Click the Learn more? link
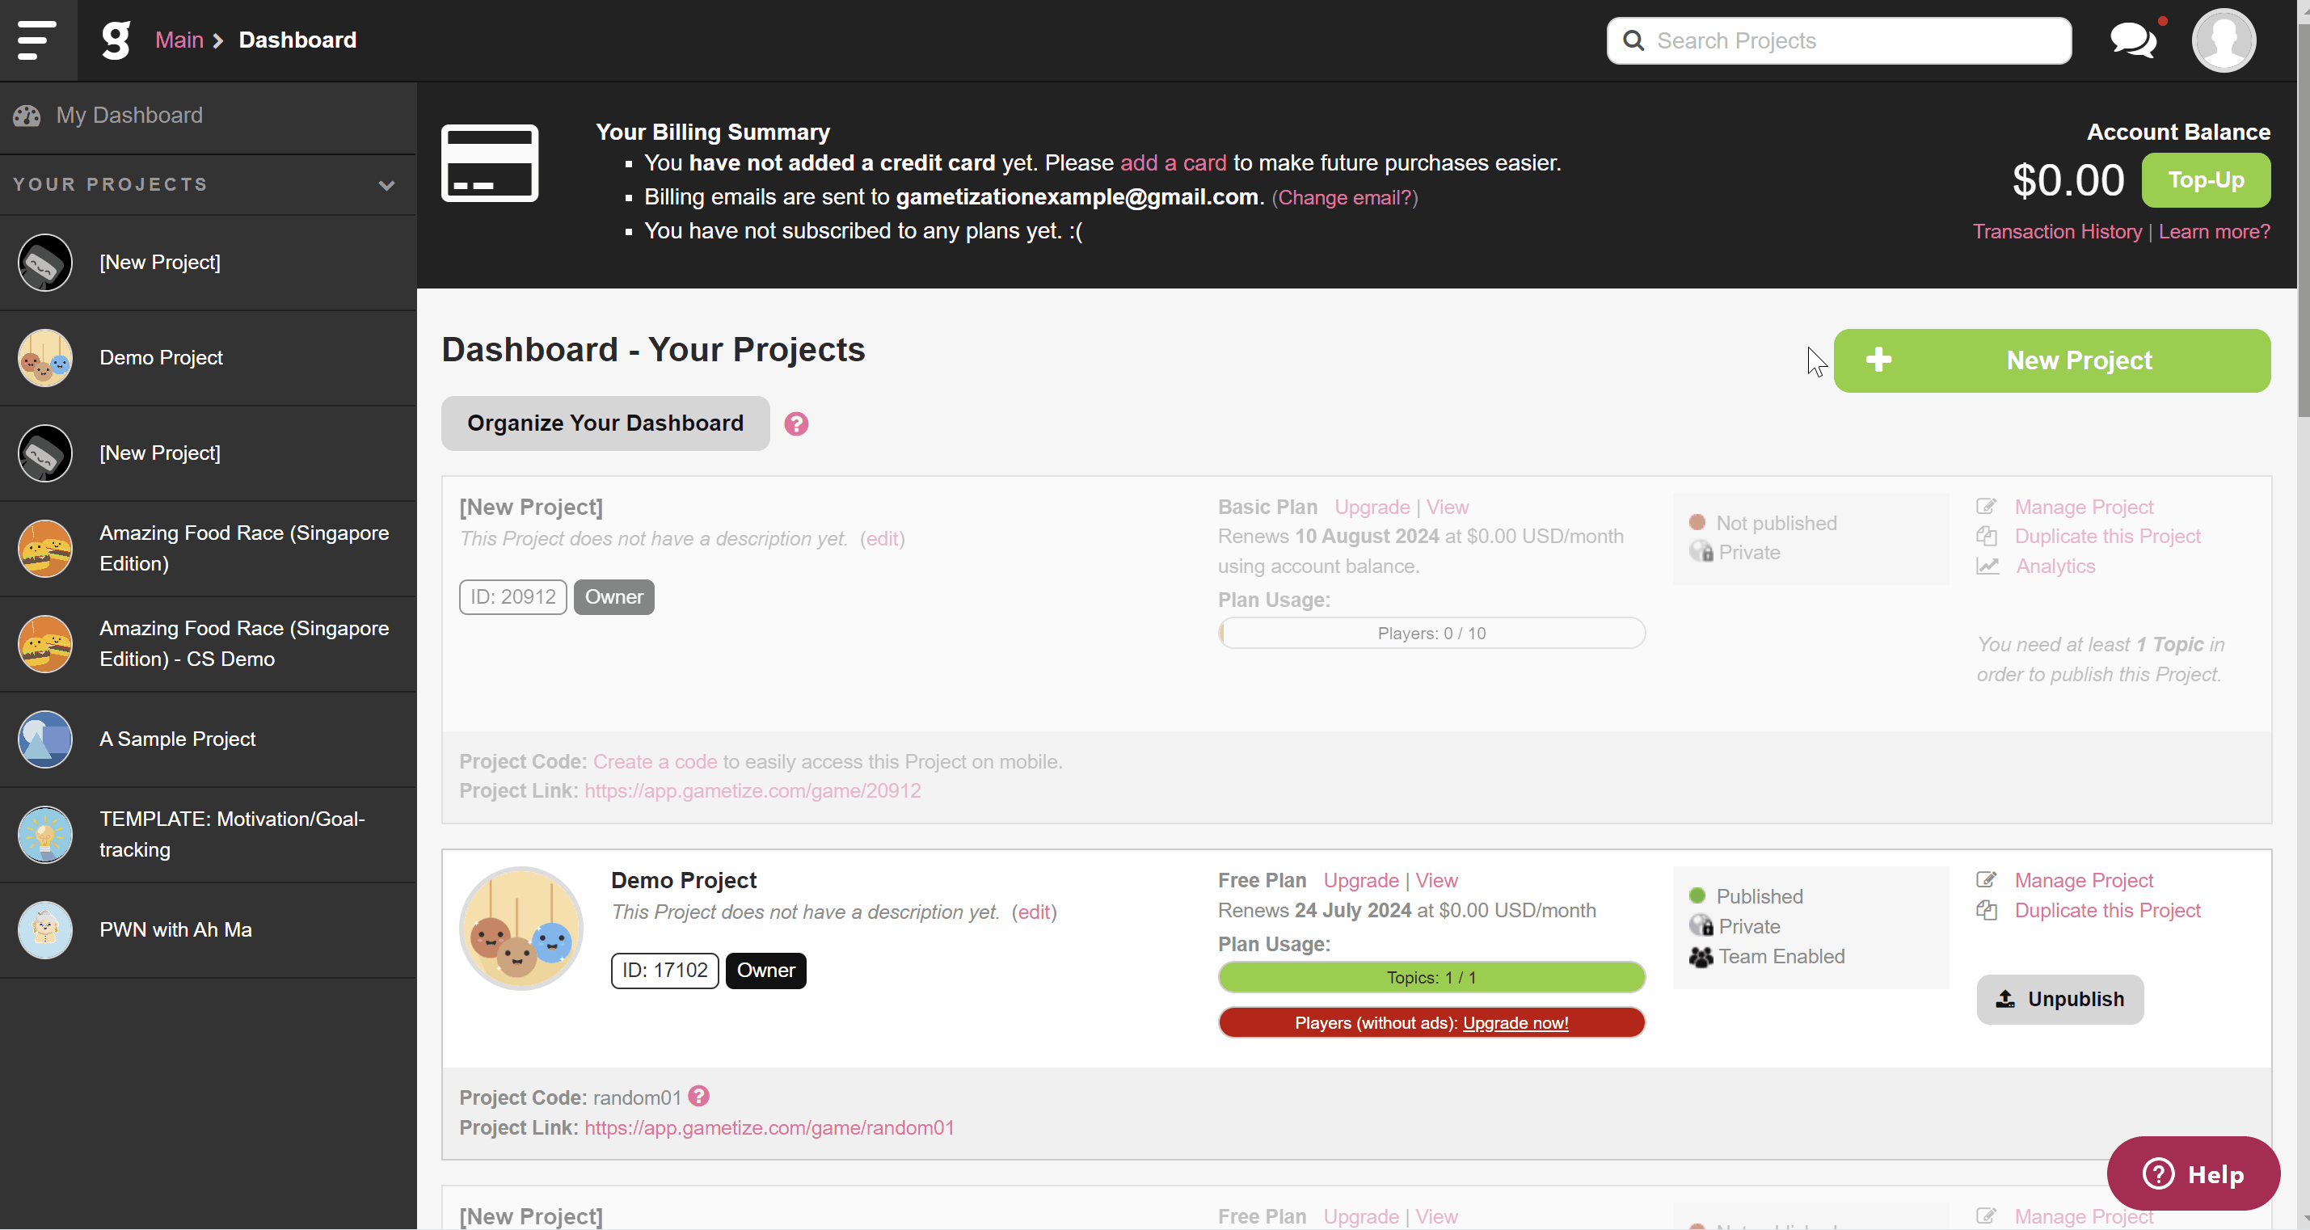This screenshot has height=1230, width=2310. tap(2214, 231)
